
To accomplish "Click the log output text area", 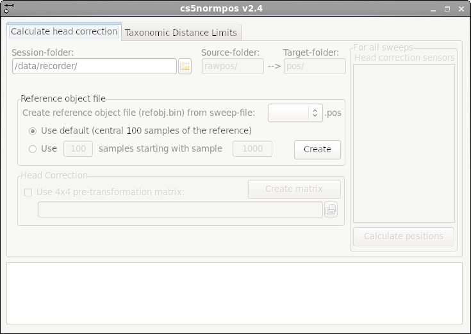I will point(235,293).
